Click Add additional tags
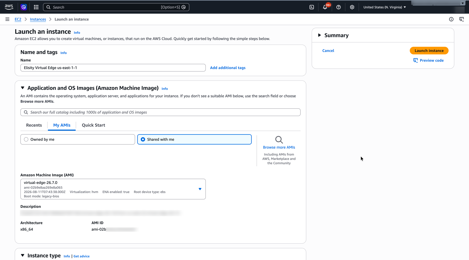 (228, 68)
